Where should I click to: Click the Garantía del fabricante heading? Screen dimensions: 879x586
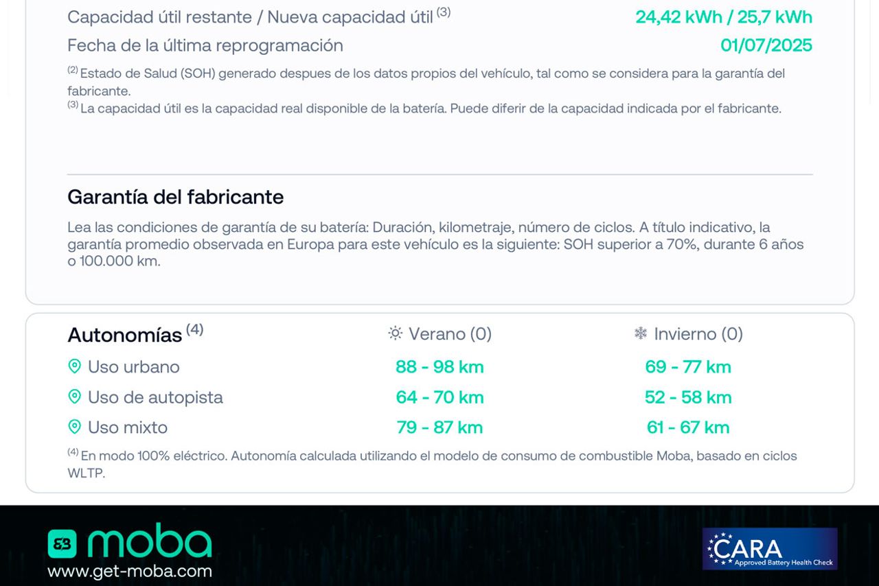[x=175, y=197]
